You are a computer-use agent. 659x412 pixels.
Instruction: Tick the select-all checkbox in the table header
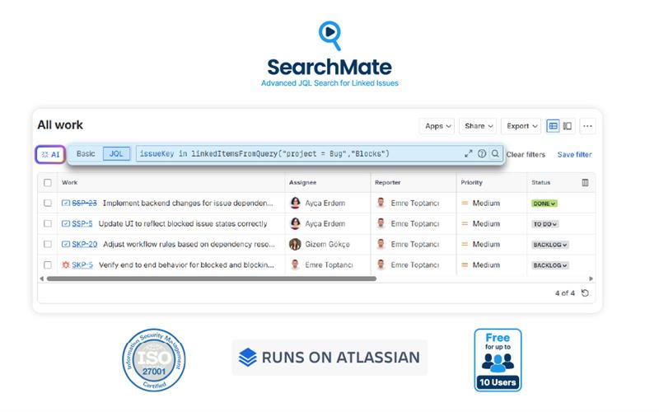coord(48,182)
